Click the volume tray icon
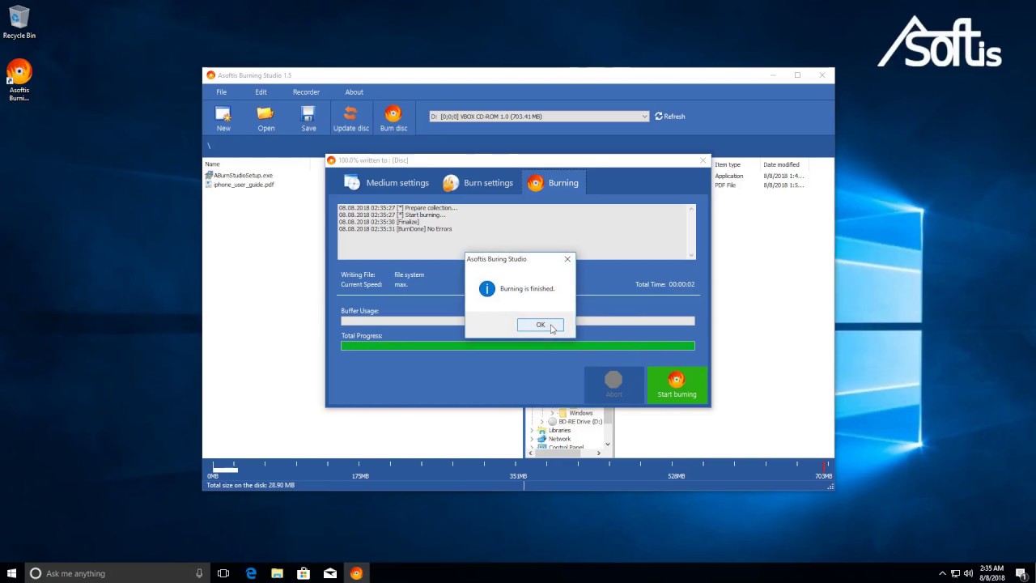The width and height of the screenshot is (1036, 583). pos(969,573)
